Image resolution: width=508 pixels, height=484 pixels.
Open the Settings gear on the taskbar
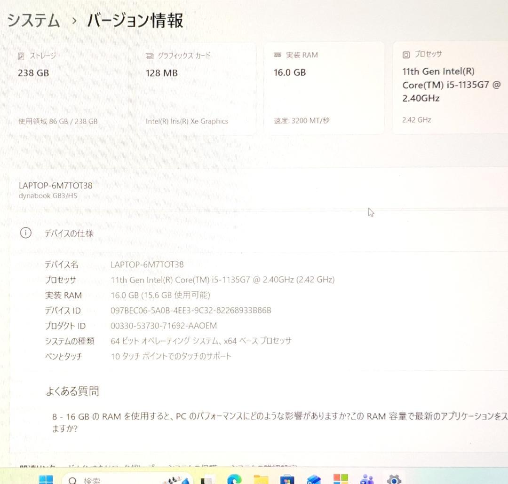394,479
